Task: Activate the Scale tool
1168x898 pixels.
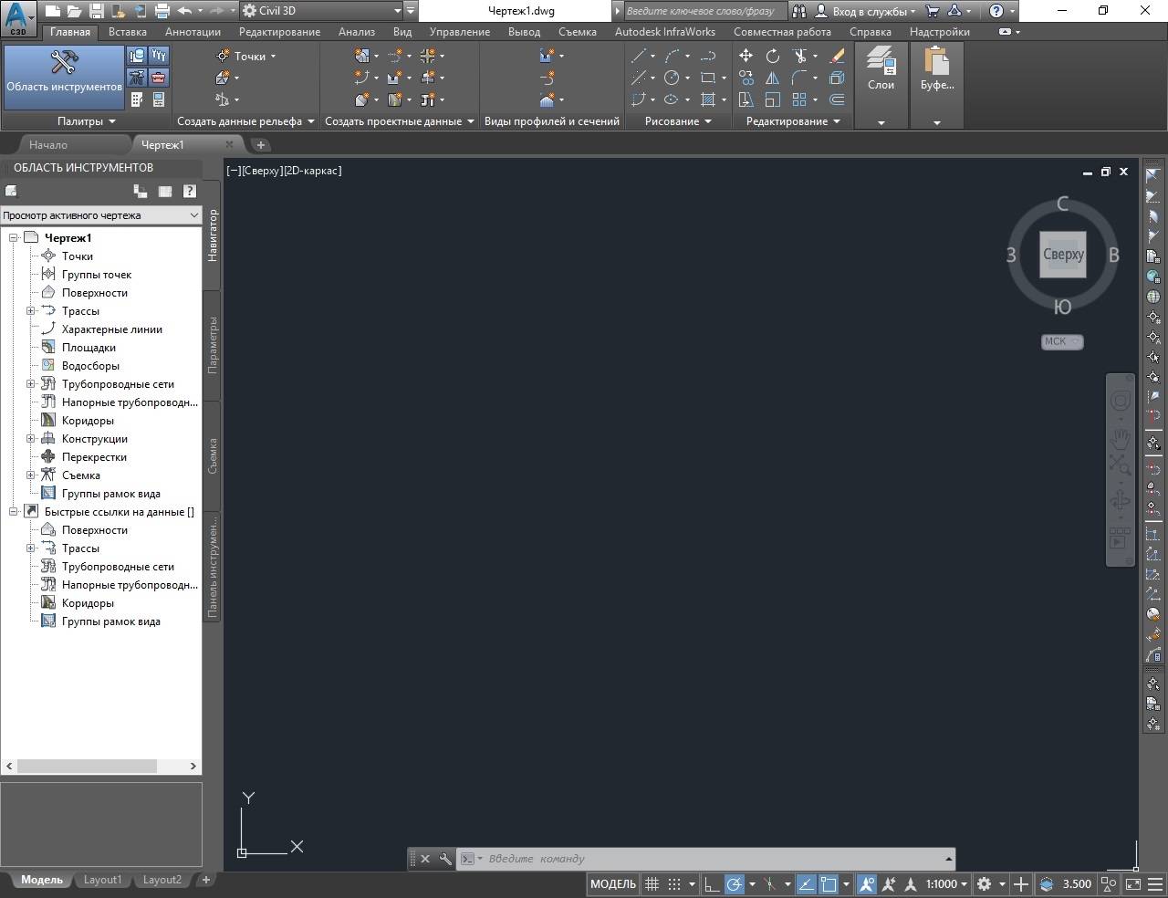Action: [x=773, y=99]
